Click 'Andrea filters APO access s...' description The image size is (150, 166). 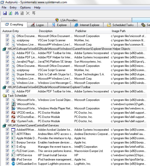click(56, 134)
